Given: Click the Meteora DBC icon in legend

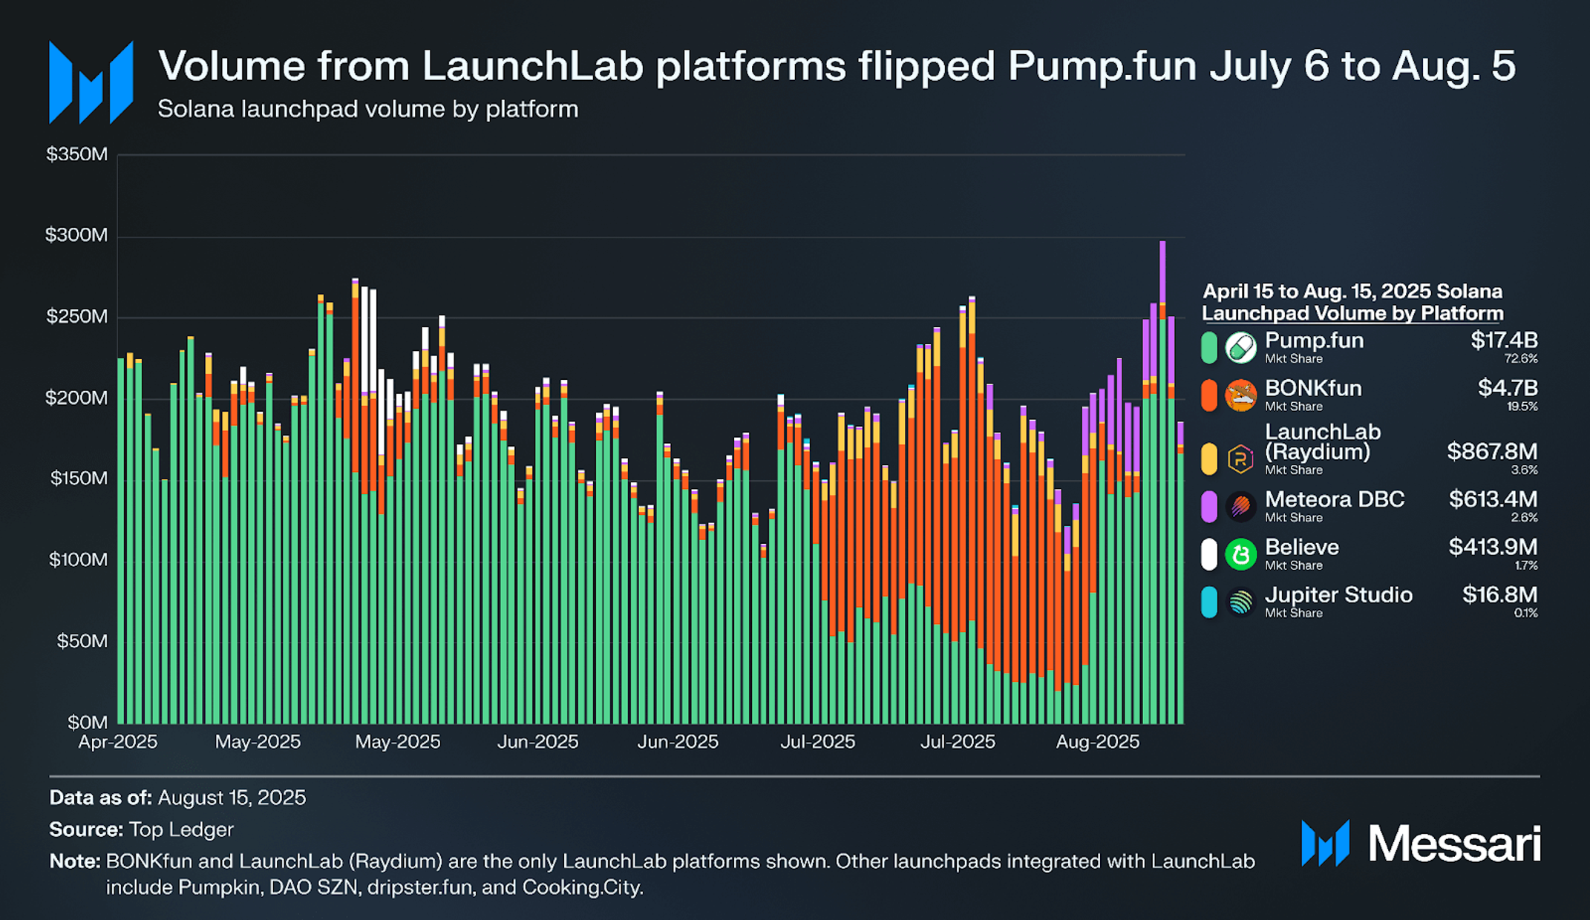Looking at the screenshot, I should coord(1240,507).
